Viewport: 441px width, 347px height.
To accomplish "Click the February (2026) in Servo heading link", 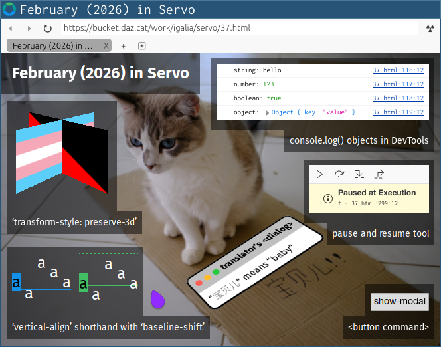I will (x=100, y=73).
